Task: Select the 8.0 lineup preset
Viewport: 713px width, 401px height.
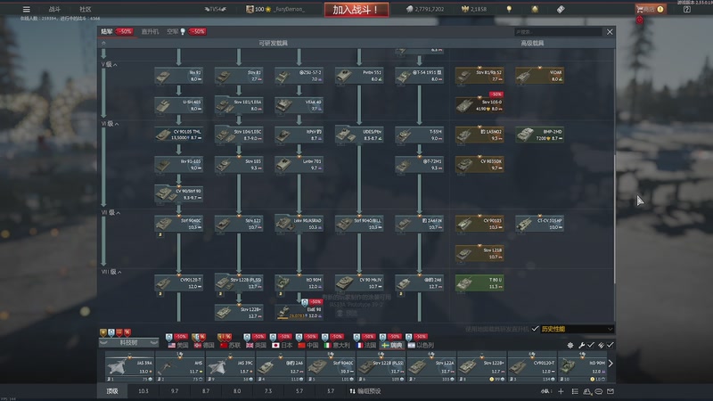Action: coord(237,391)
